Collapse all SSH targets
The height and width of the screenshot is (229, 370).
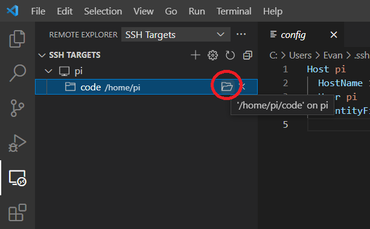(247, 55)
